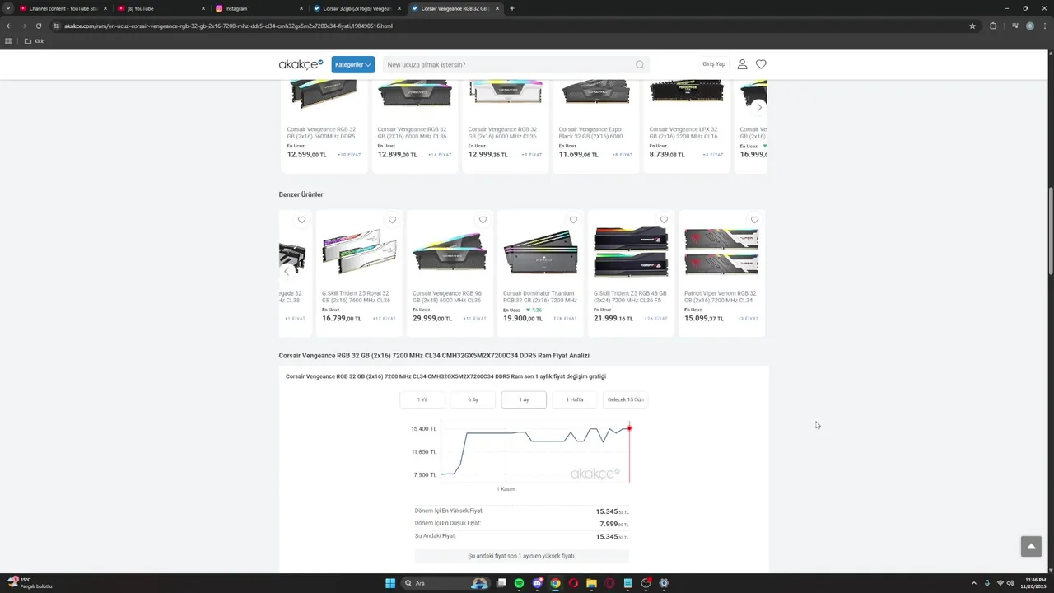The width and height of the screenshot is (1054, 593).
Task: Open Corsair Vengeance LPX 32 GB 3200 MHz link
Action: click(683, 133)
